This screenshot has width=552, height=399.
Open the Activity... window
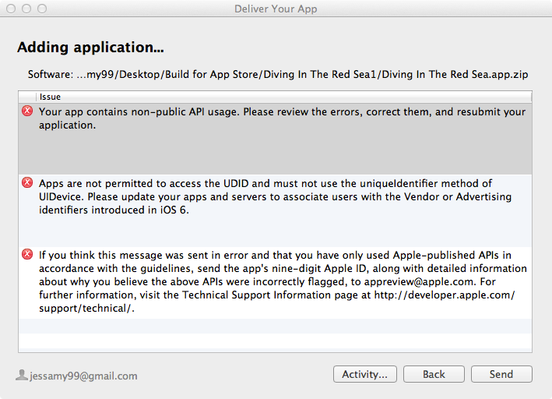click(x=365, y=374)
